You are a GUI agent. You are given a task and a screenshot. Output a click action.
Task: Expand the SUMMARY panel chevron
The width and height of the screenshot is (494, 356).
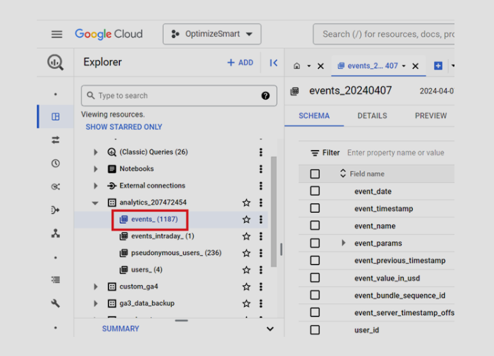(270, 329)
